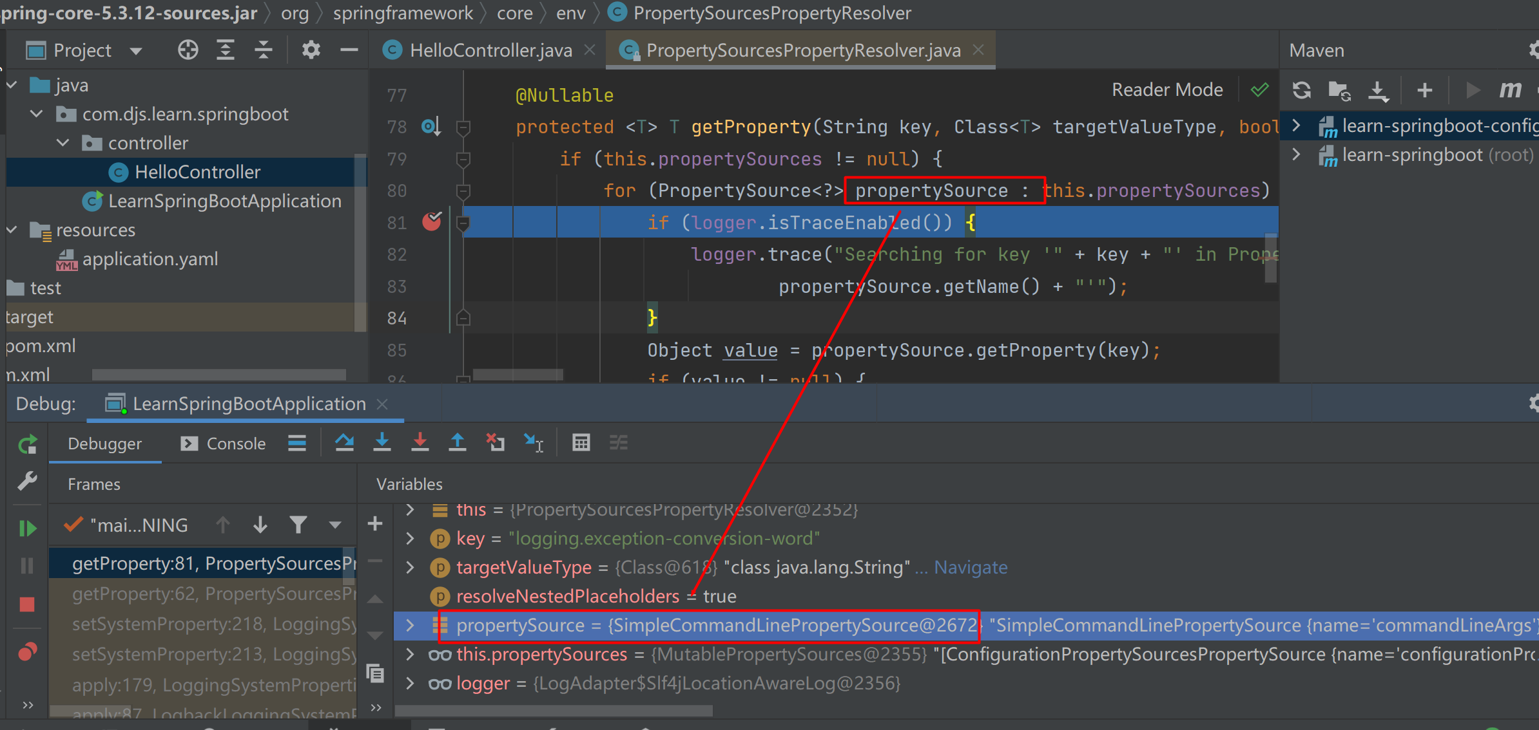The width and height of the screenshot is (1539, 730).
Task: Toggle the breakpoint on line 81
Action: tap(432, 221)
